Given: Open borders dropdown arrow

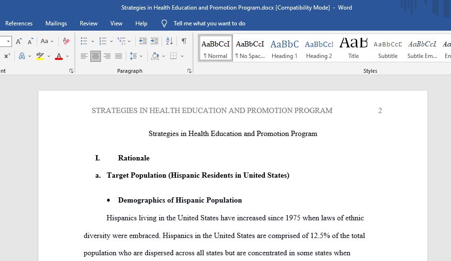Looking at the screenshot, I should pos(182,56).
